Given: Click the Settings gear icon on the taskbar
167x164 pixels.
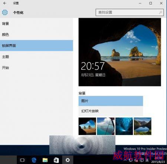Looking at the screenshot, I should [x=68, y=160].
